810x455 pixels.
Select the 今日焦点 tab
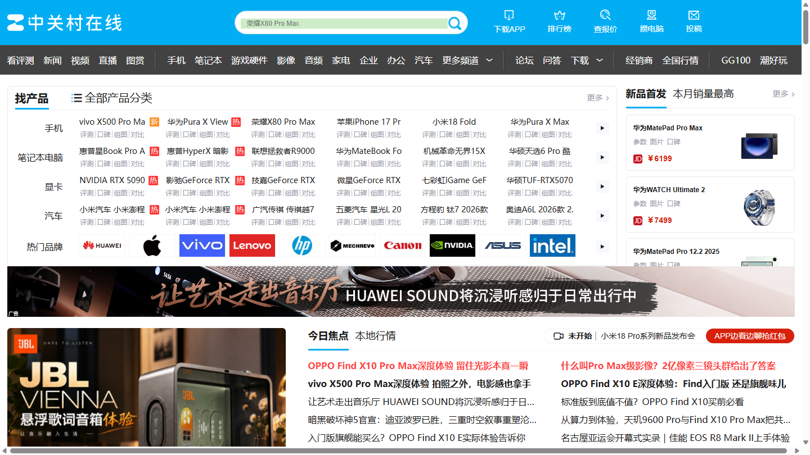328,336
